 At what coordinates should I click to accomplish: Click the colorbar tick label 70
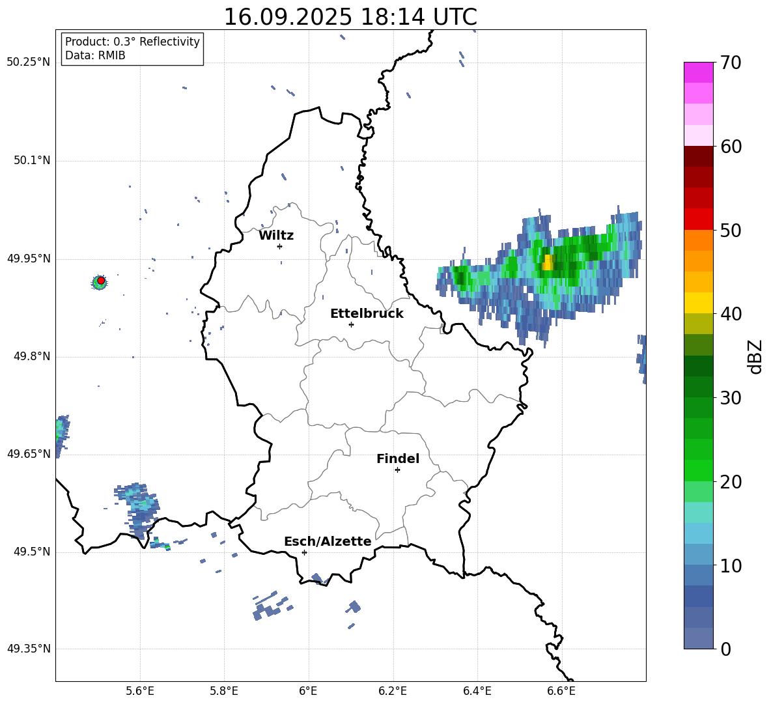[731, 63]
